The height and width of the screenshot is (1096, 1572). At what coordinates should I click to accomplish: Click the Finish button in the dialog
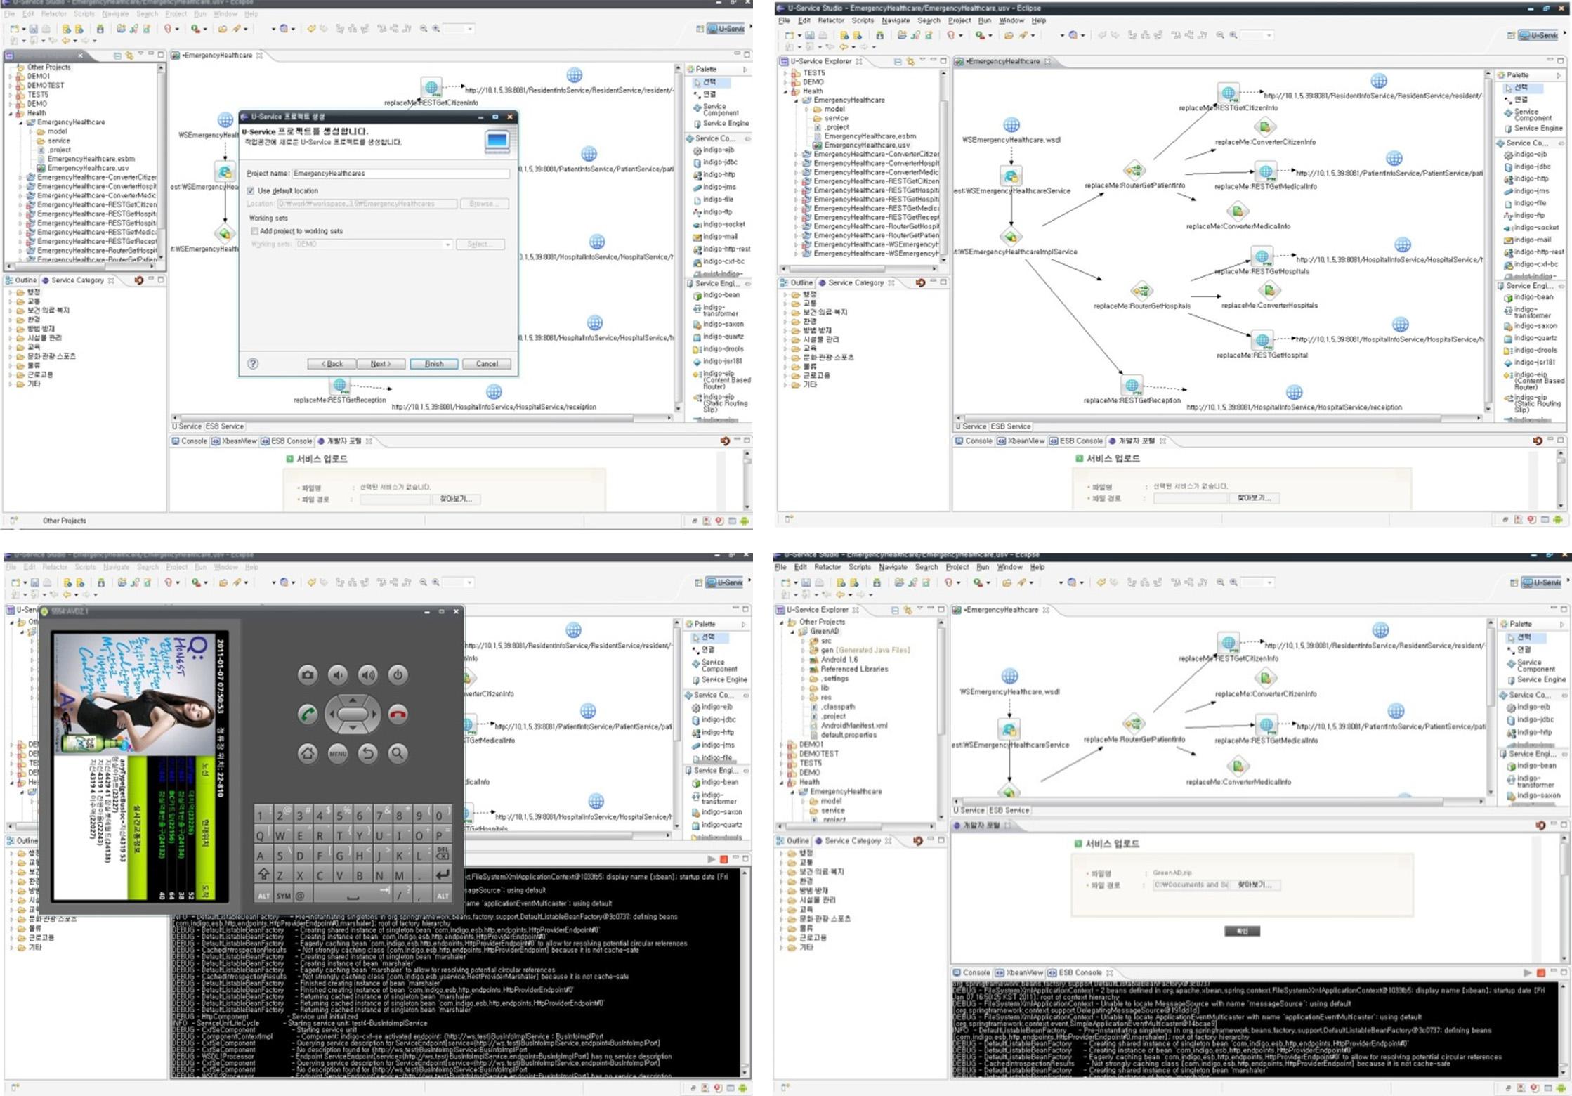coord(434,364)
